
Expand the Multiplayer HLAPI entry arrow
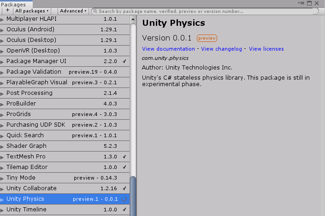point(2,20)
